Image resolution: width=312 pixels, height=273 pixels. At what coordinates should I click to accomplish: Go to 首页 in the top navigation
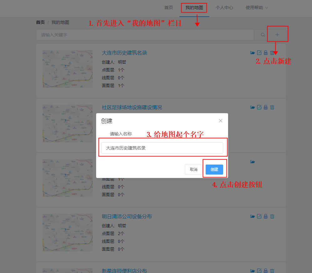169,8
